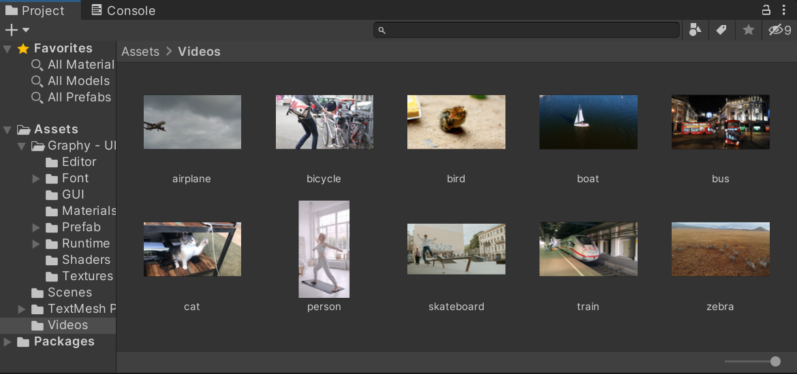Screen dimensions: 797x374
Task: Select the zebra video thumbnail
Action: (720, 249)
